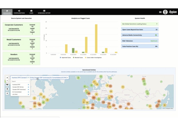Click the map cluster marker labeled 100

[x=35, y=103]
